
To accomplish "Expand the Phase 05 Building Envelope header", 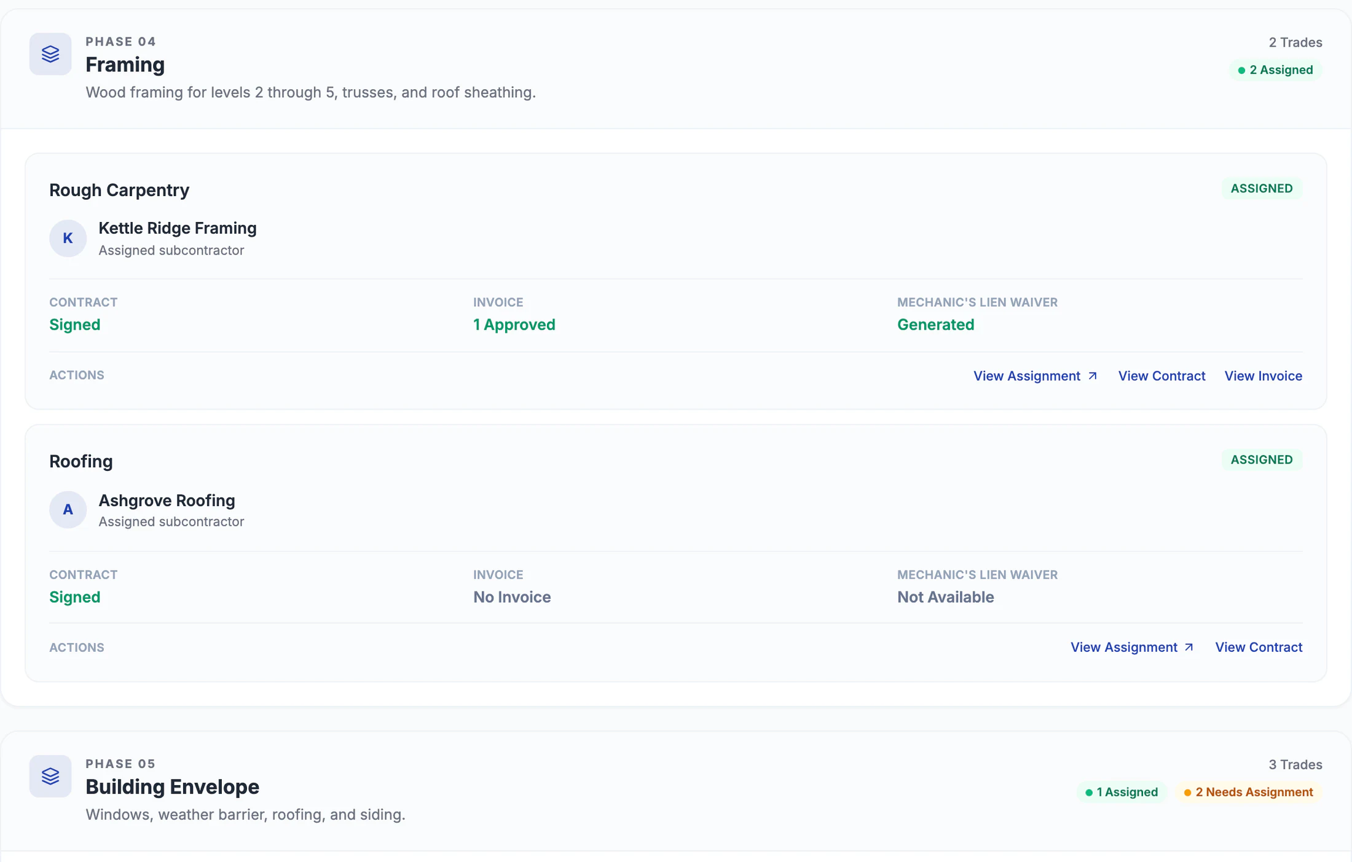I will coord(676,791).
